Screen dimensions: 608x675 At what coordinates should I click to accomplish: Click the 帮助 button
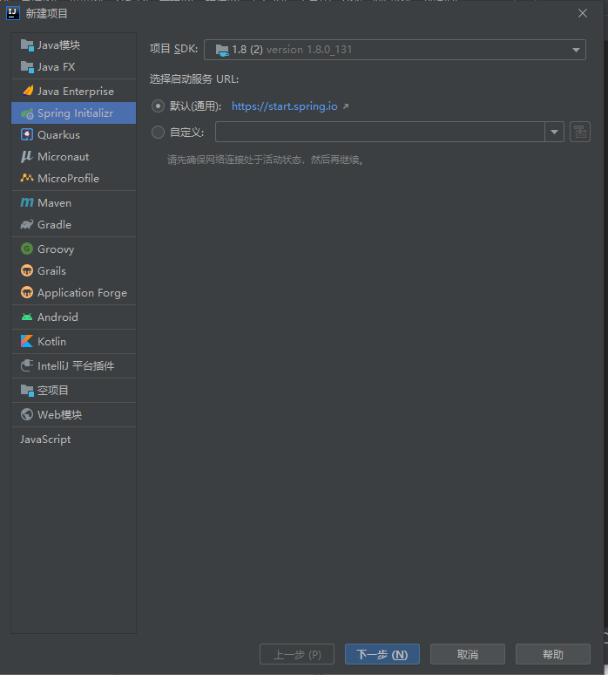553,654
